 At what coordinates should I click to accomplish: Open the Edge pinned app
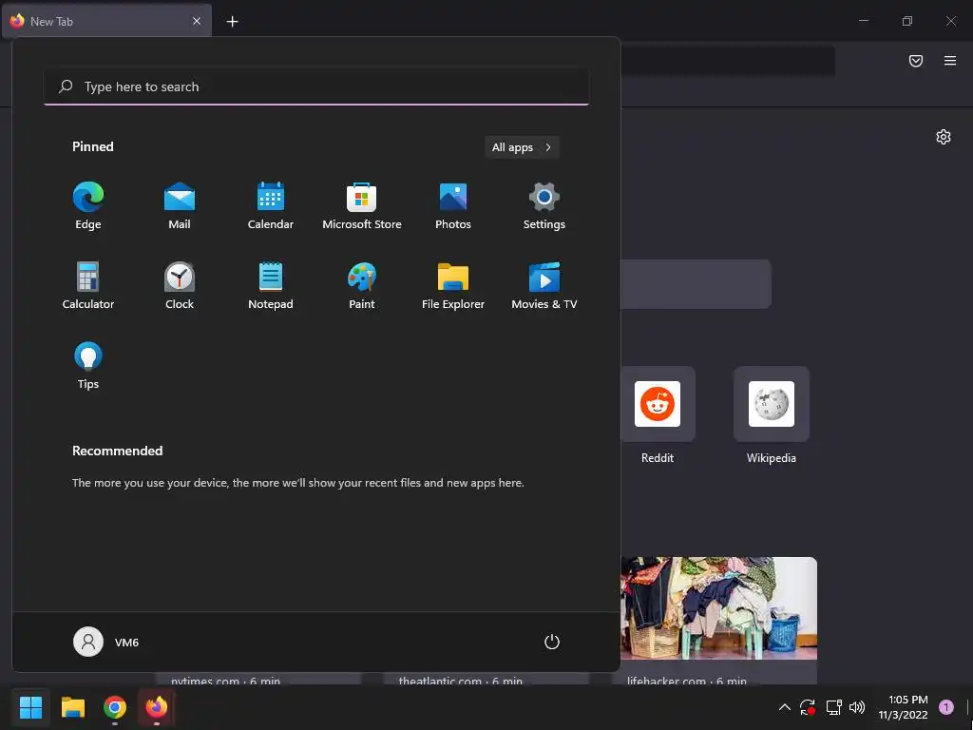click(88, 206)
